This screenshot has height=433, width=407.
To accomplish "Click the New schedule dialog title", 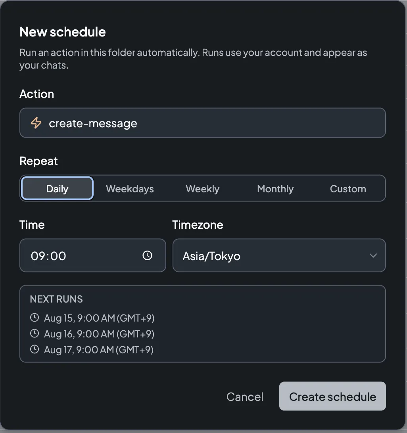I will click(63, 32).
